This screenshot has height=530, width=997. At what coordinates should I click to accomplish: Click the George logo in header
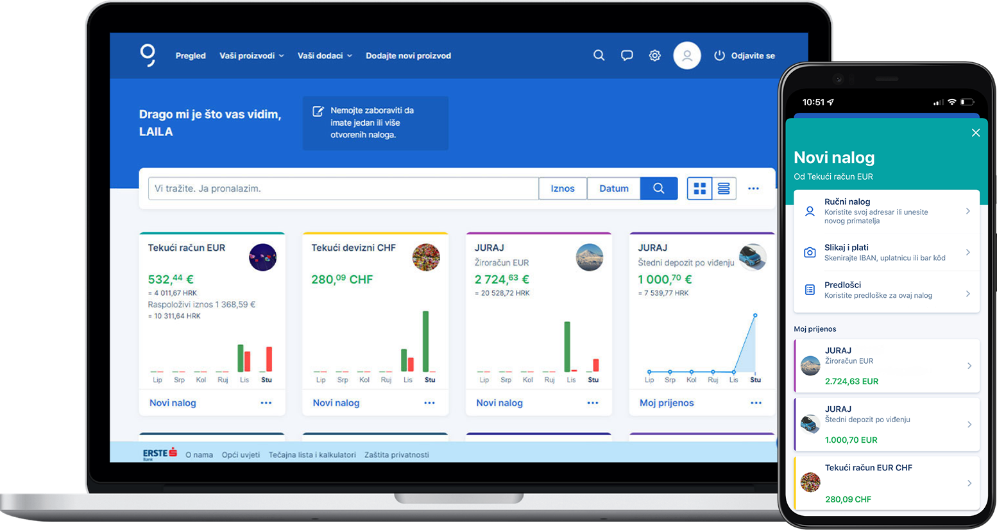coord(148,55)
